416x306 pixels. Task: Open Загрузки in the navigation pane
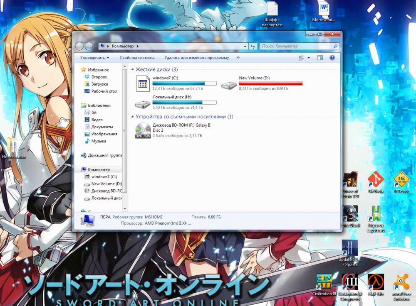(99, 84)
